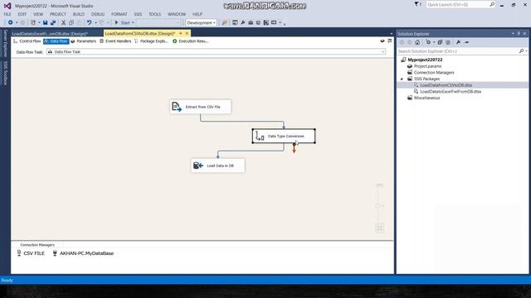Collapse the SSIS Packages folder arrow
The image size is (531, 298).
click(x=402, y=79)
